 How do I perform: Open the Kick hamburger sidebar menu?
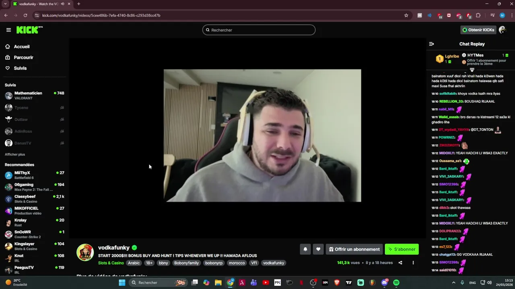click(8, 30)
